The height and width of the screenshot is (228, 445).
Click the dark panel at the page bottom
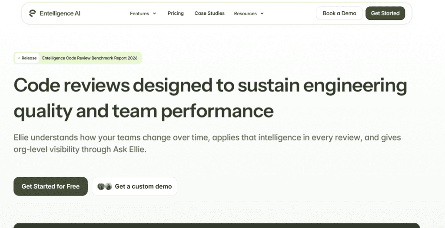pos(216,225)
